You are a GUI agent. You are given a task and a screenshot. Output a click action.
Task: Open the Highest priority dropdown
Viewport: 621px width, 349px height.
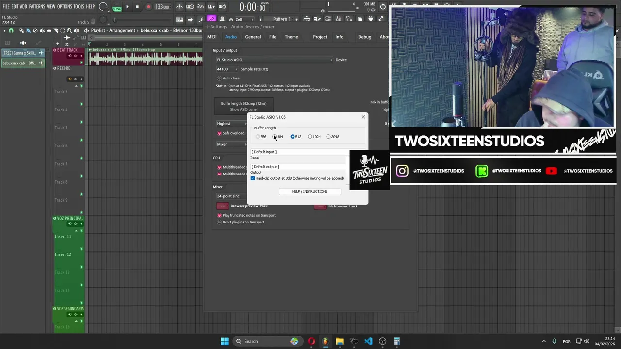pos(231,124)
